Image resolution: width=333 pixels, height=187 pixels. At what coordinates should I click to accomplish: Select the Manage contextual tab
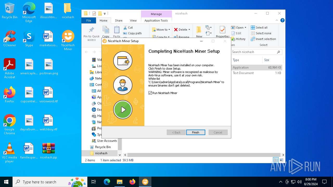tap(156, 14)
